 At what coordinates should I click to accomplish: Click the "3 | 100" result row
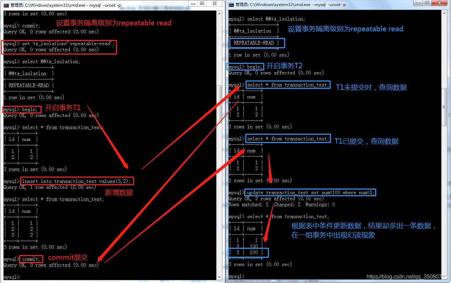[248, 252]
